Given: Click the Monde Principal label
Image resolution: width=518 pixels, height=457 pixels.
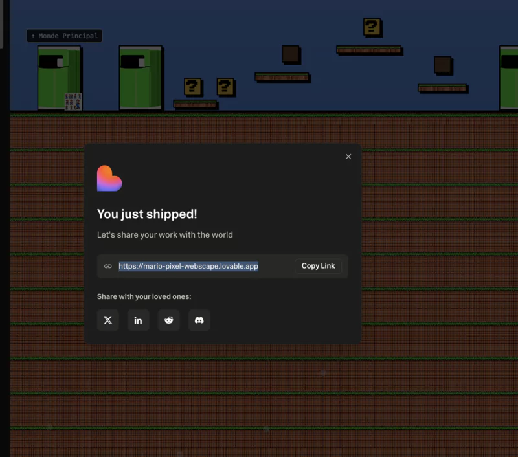Looking at the screenshot, I should (x=64, y=36).
